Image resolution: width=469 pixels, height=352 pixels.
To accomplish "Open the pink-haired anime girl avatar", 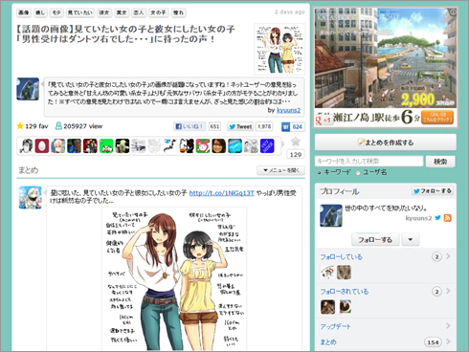I will tap(58, 145).
